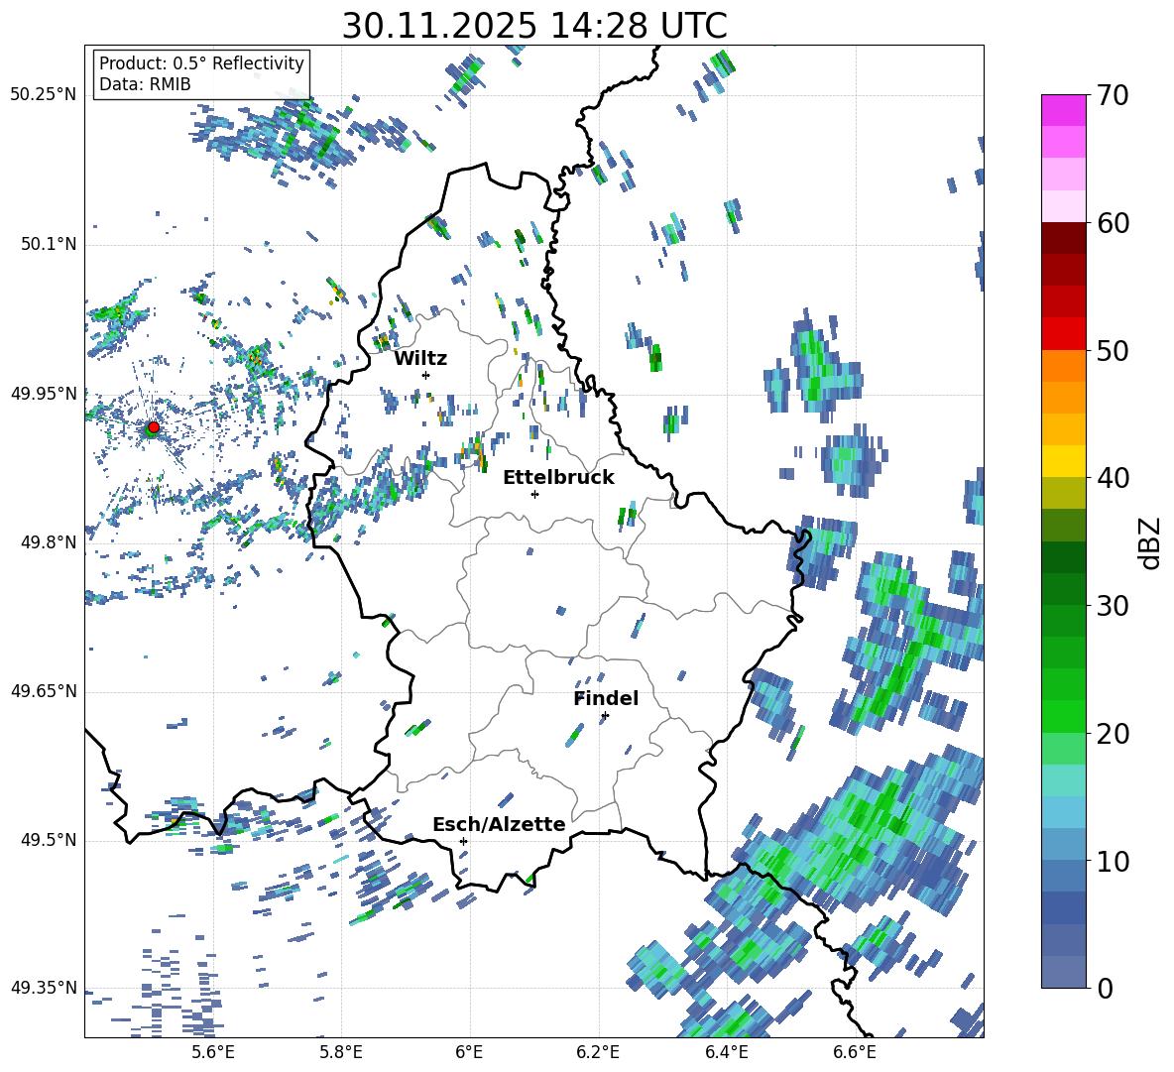Click the 6°E longitude label
Image resolution: width=1174 pixels, height=1072 pixels.
[469, 1052]
